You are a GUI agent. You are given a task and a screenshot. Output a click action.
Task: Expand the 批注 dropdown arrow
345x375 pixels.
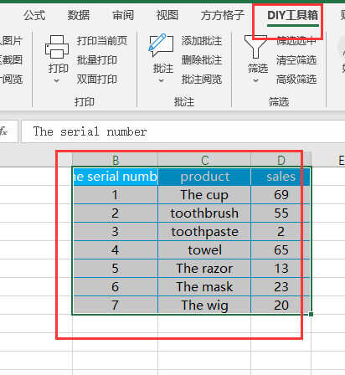point(162,81)
